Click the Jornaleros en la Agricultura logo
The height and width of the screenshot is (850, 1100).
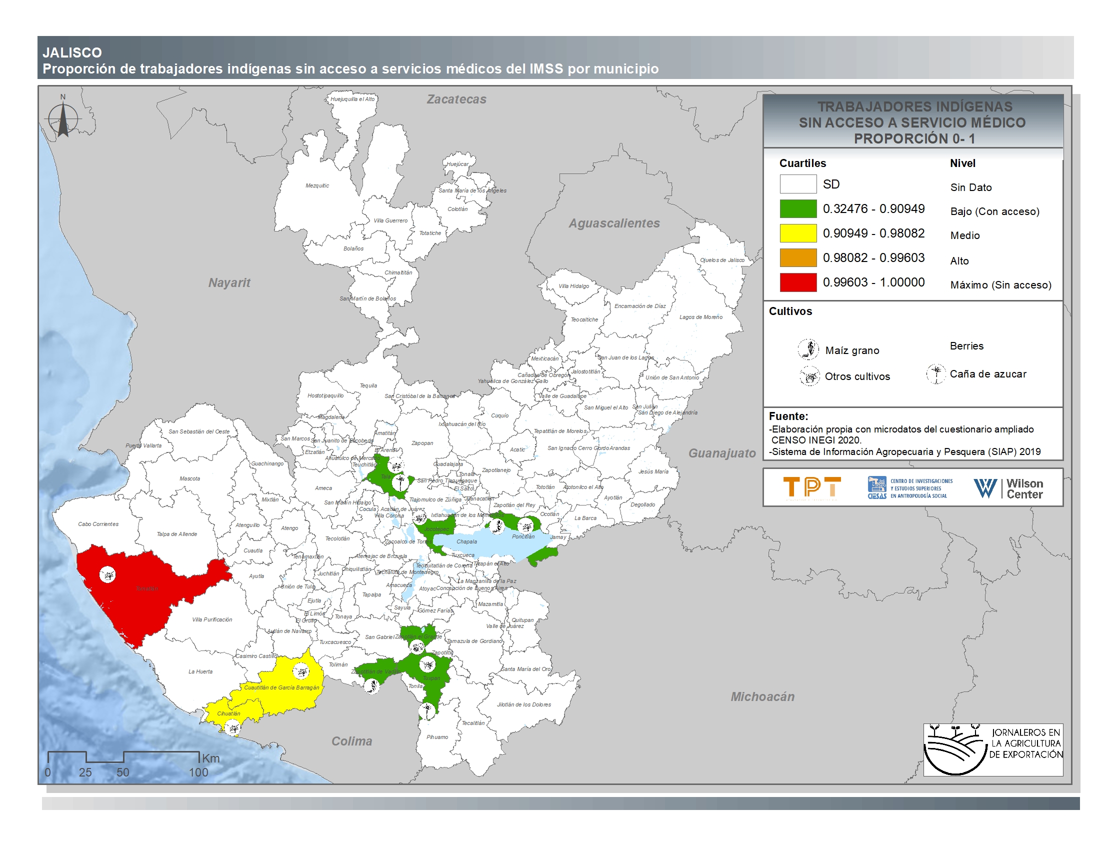(992, 749)
